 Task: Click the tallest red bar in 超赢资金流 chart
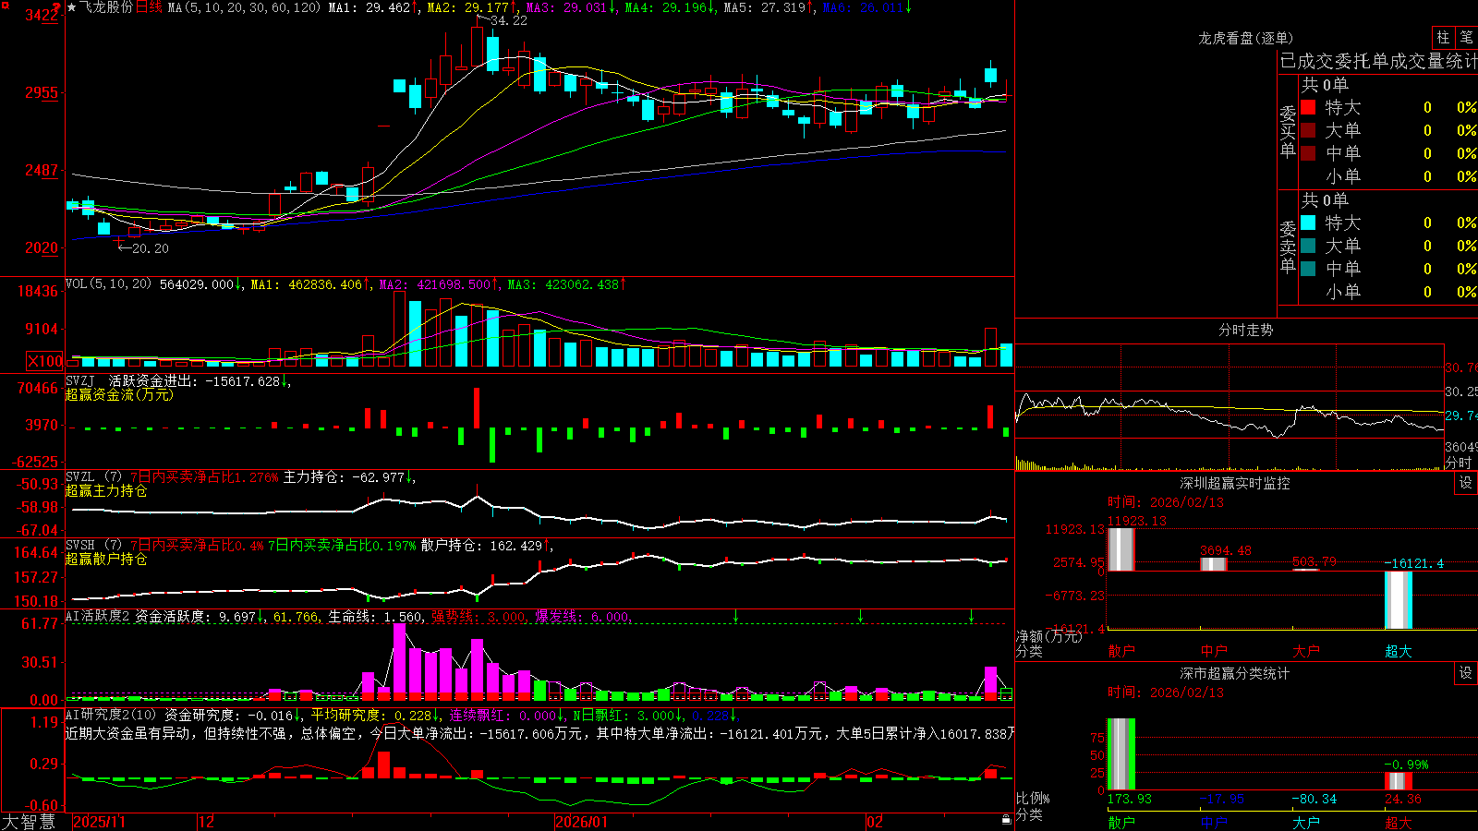477,408
